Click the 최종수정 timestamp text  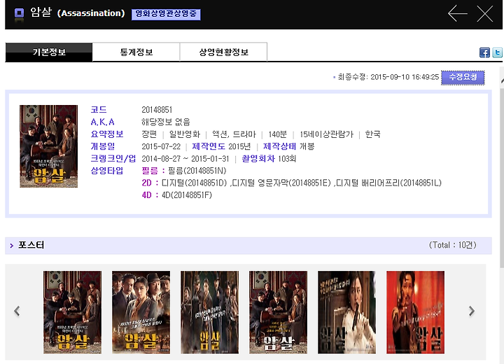[x=388, y=77]
